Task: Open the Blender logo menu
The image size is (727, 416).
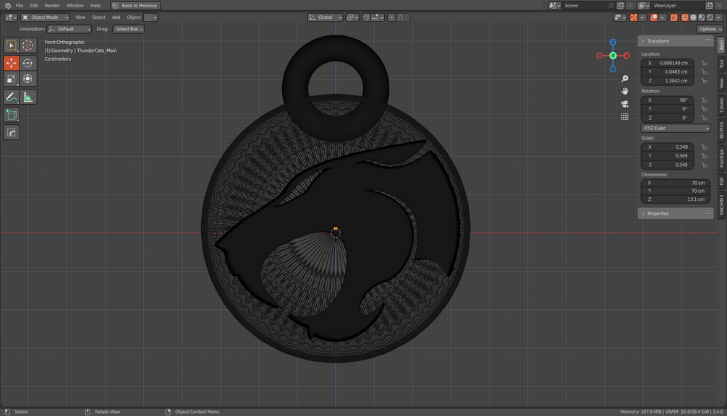Action: 7,6
